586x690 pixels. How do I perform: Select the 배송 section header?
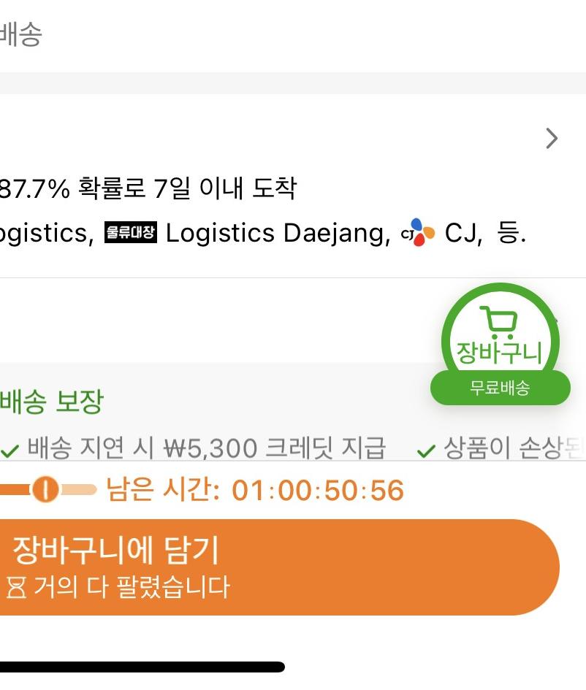[x=20, y=35]
